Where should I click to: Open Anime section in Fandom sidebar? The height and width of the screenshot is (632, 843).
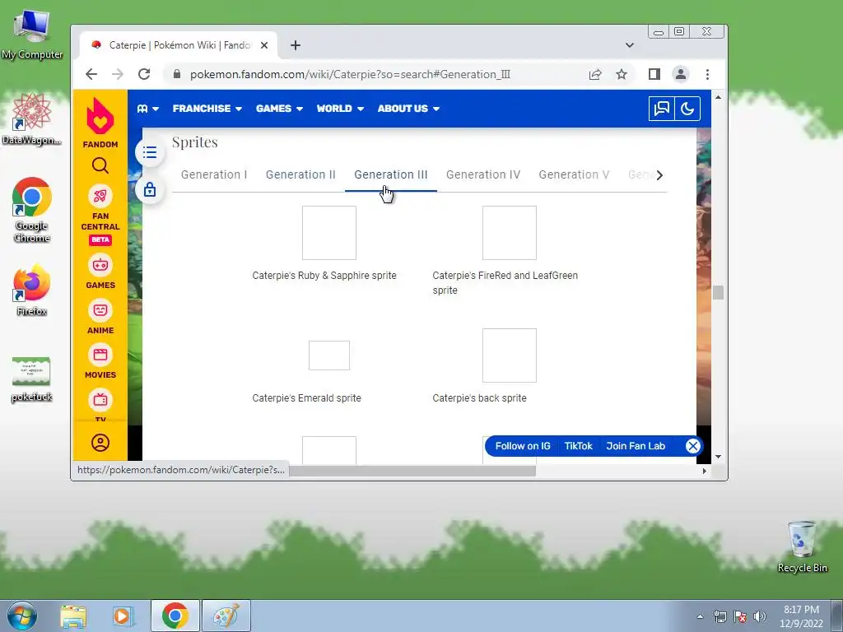[100, 317]
